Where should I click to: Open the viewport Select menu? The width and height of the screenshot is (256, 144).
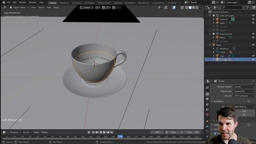tap(41, 8)
